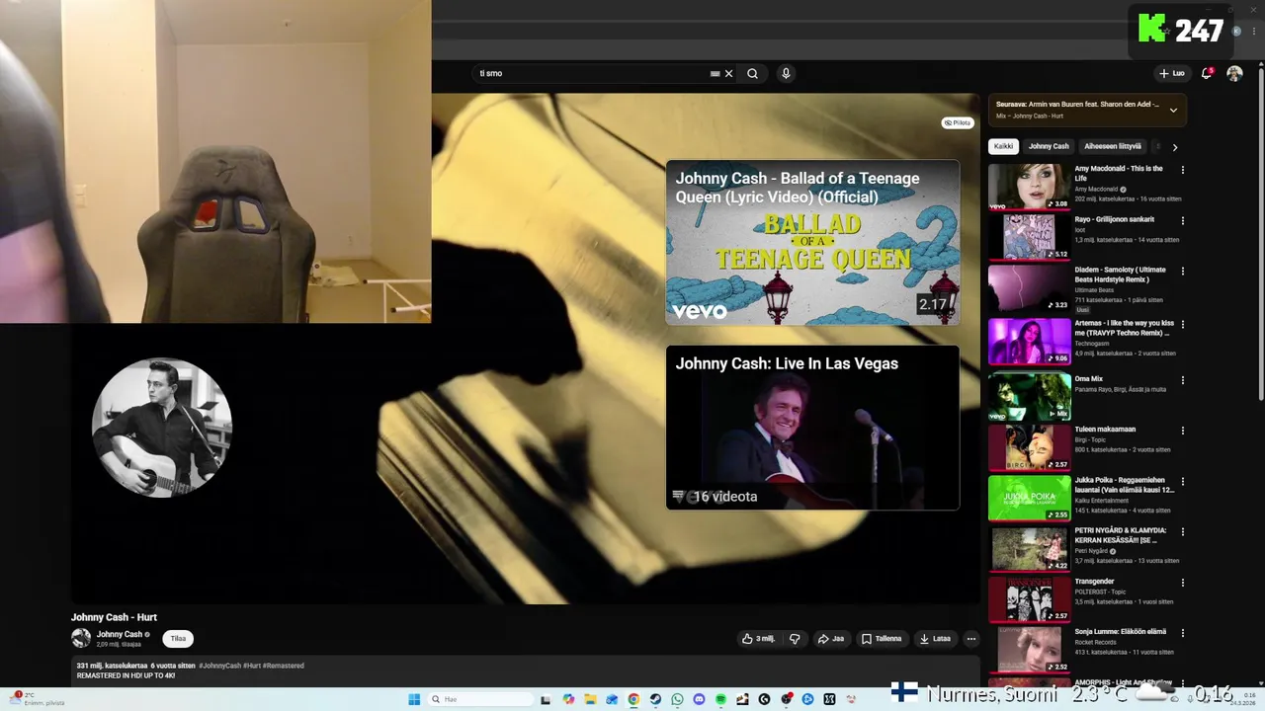Open options menu for Sonja Lumme video

point(1182,633)
